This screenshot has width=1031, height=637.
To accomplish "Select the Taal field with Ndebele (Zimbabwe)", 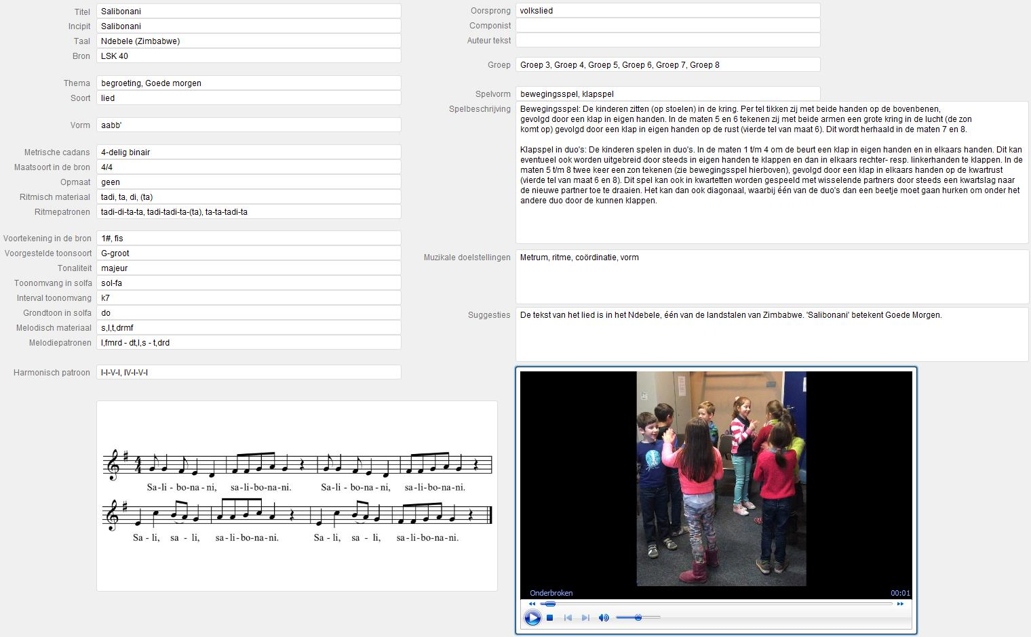I will tap(248, 41).
